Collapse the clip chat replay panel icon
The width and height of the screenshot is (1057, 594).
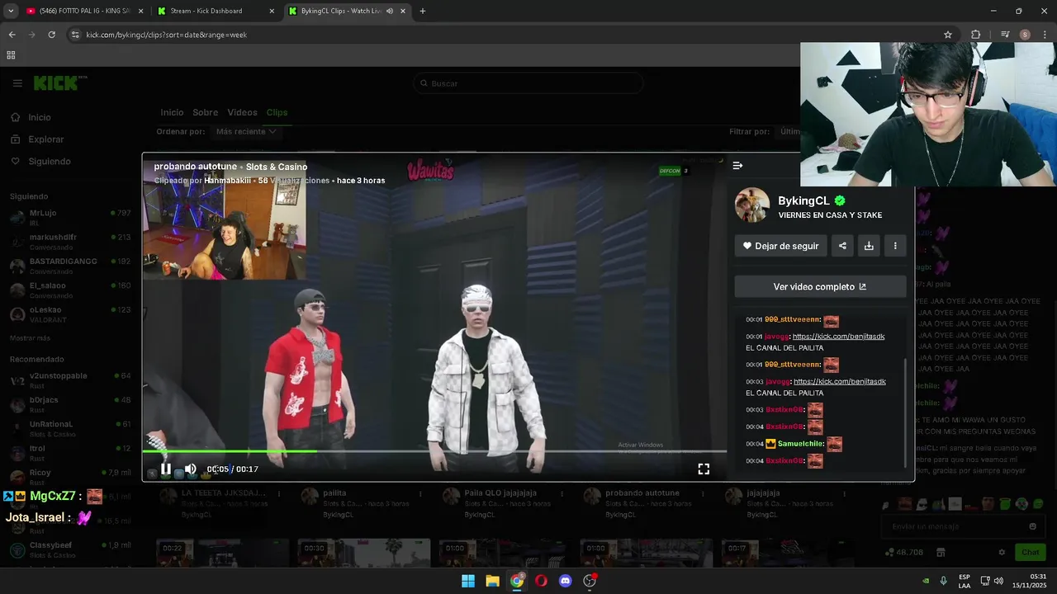737,166
